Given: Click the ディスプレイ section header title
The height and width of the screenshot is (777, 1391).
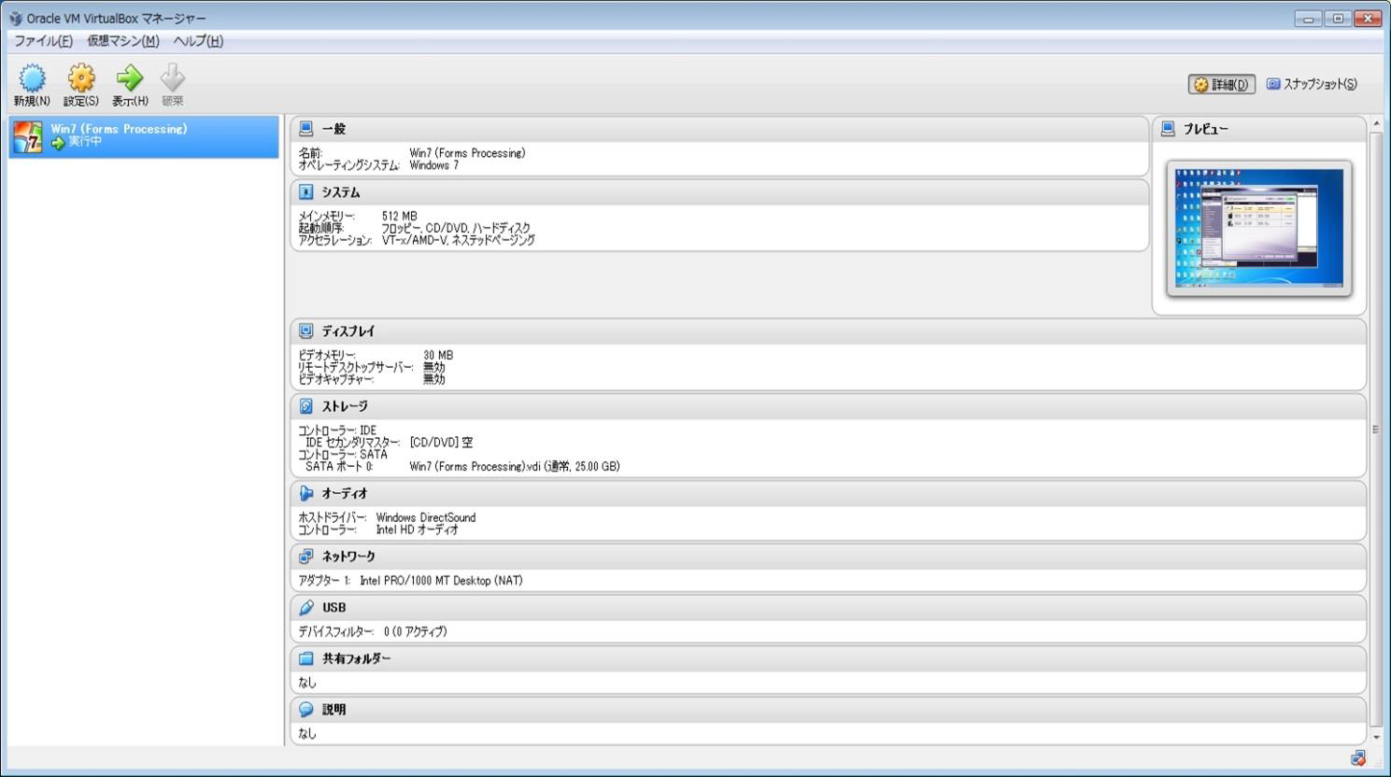Looking at the screenshot, I should (348, 331).
